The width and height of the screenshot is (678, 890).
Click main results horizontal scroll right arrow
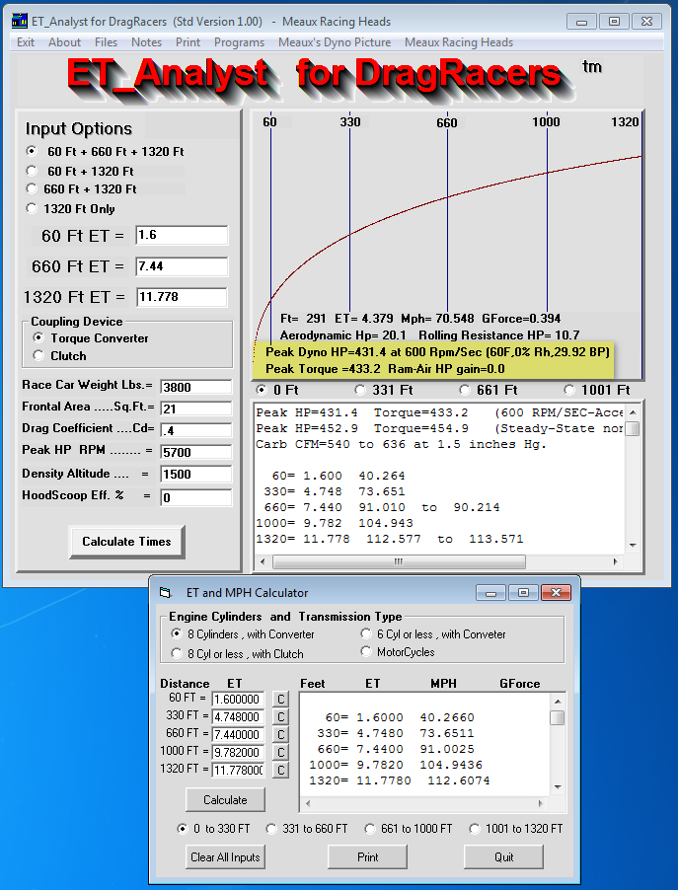616,562
